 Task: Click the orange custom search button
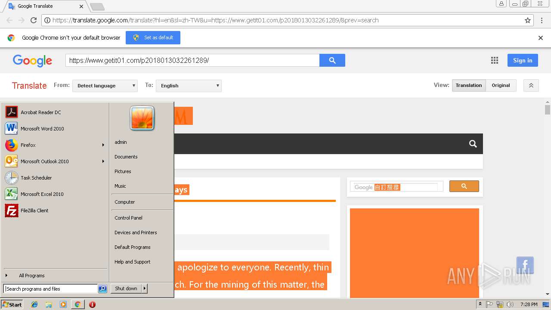coord(464,186)
